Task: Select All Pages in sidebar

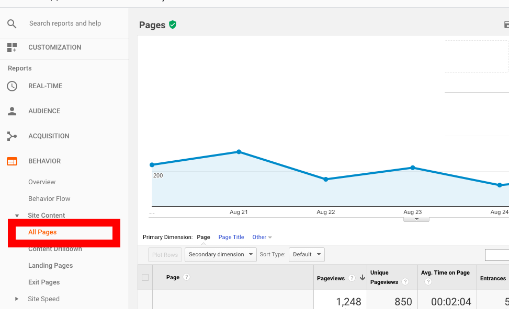Action: click(x=42, y=232)
